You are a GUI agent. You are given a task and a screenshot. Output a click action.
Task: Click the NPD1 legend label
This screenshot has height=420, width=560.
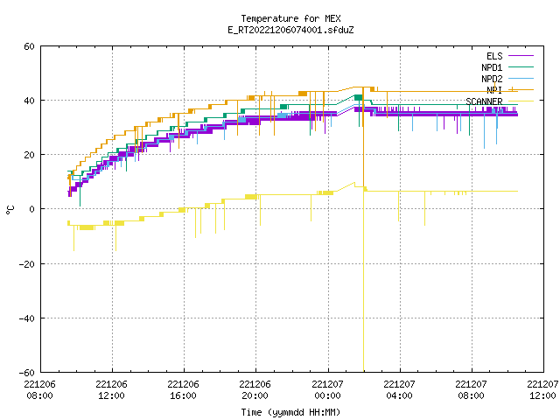click(x=492, y=67)
